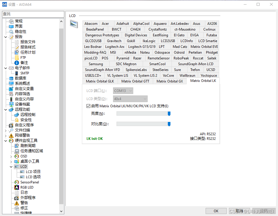278x216 pixels.
Task: Click the tree scrollbar down arrow
Action: pyautogui.click(x=61, y=211)
